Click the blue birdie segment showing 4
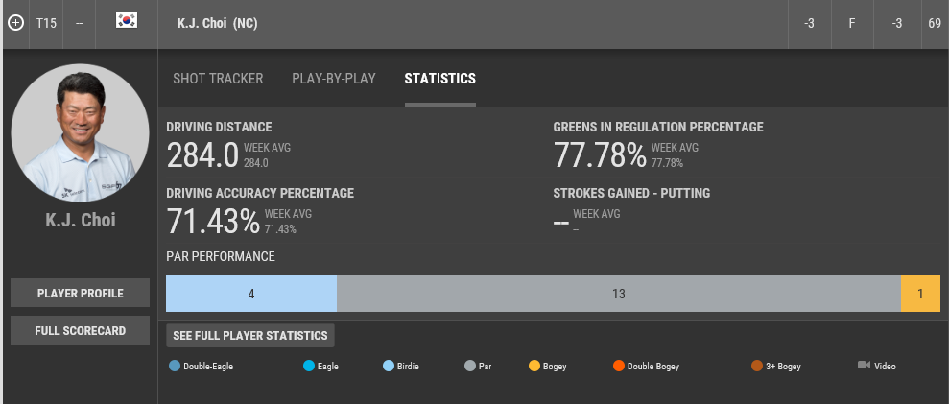Viewport: 949px width, 404px height. point(251,294)
